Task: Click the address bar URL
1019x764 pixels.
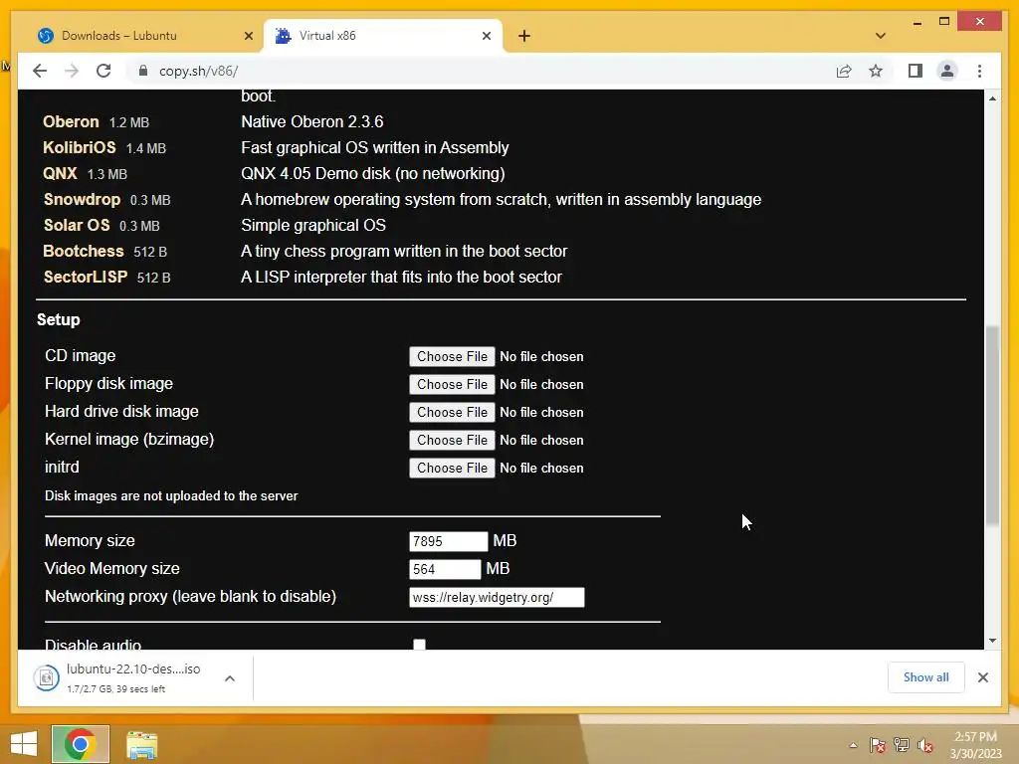Action: tap(199, 71)
